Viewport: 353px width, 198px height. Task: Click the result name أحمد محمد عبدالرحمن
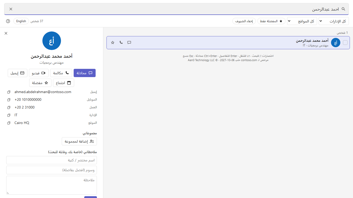pos(312,41)
